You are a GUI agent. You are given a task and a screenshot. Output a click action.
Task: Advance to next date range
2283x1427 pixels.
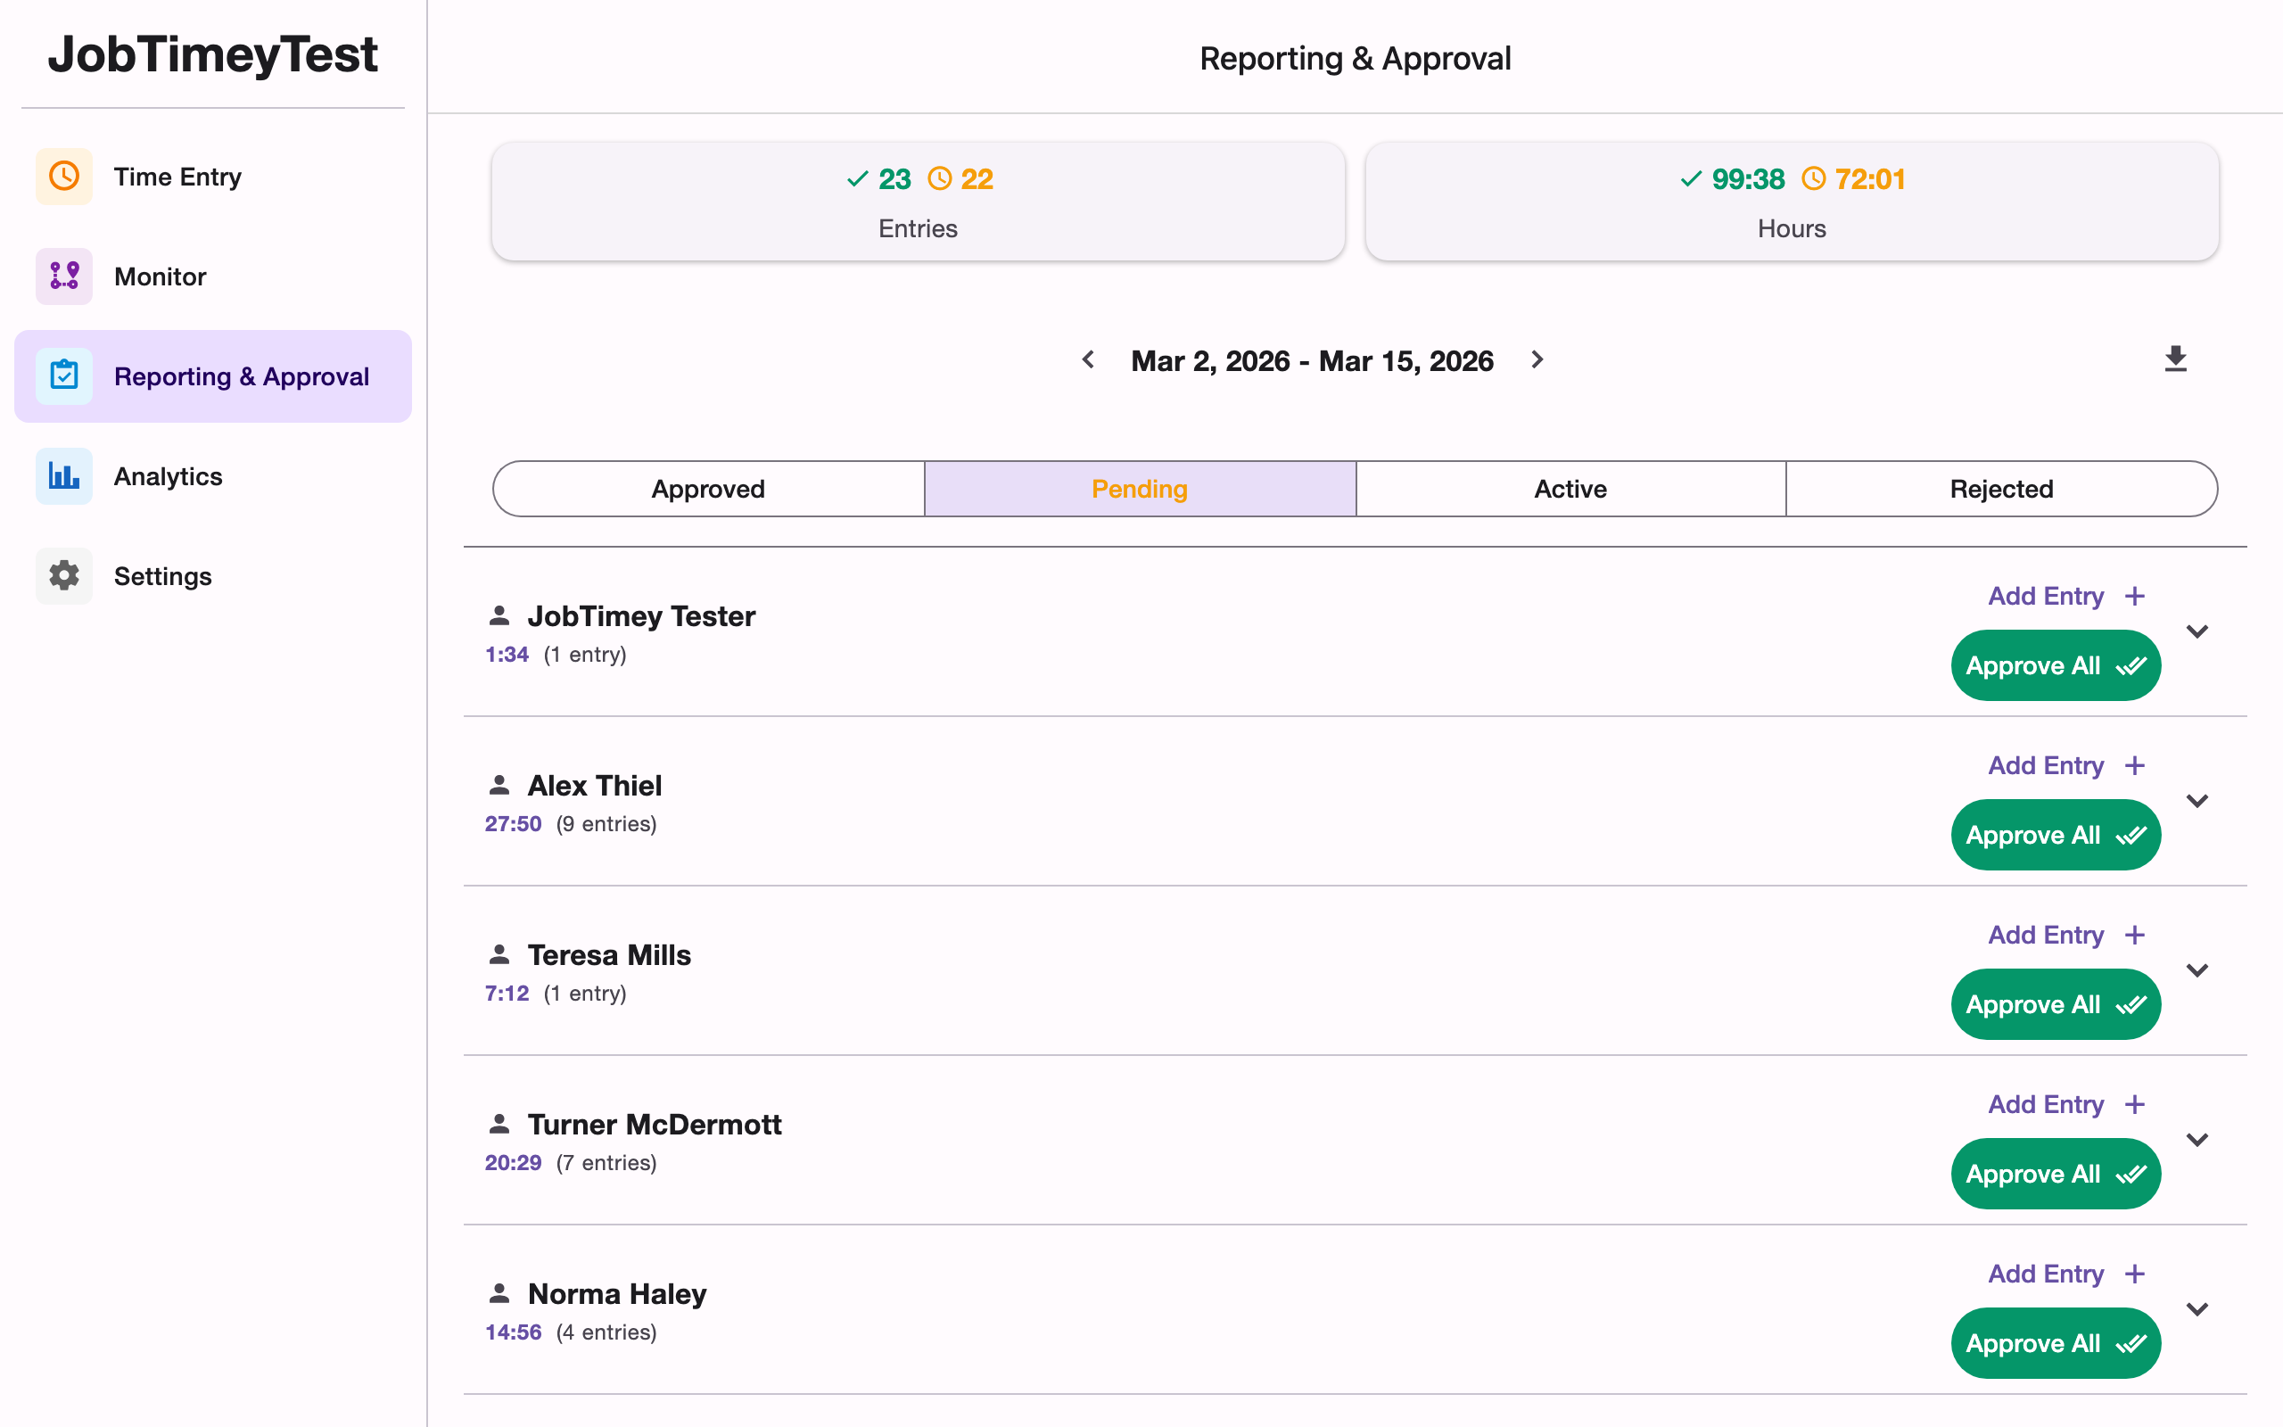coord(1537,359)
